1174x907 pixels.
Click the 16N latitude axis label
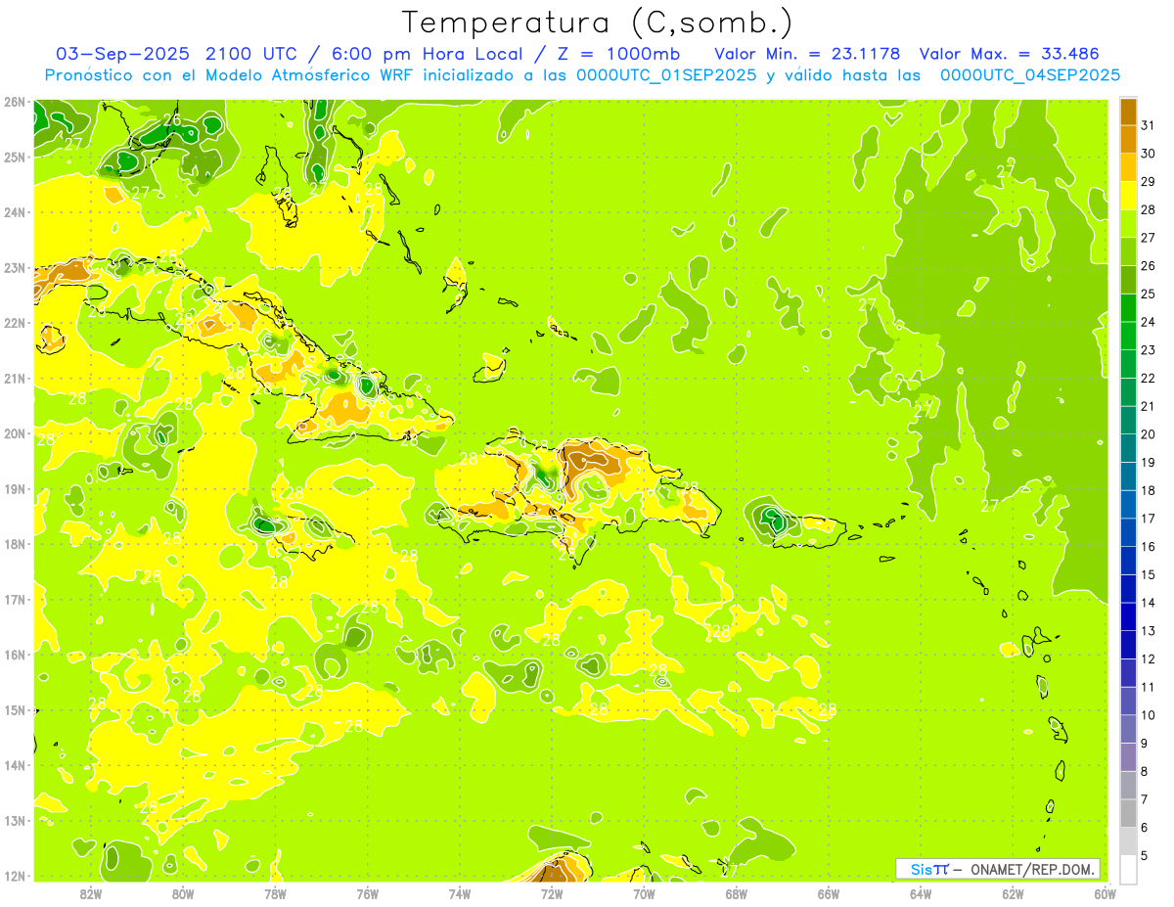coord(15,655)
